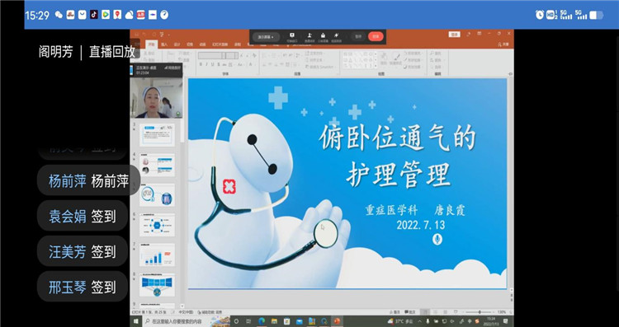
Task: Switch to the 插入 ribbon tab
Action: (x=164, y=44)
